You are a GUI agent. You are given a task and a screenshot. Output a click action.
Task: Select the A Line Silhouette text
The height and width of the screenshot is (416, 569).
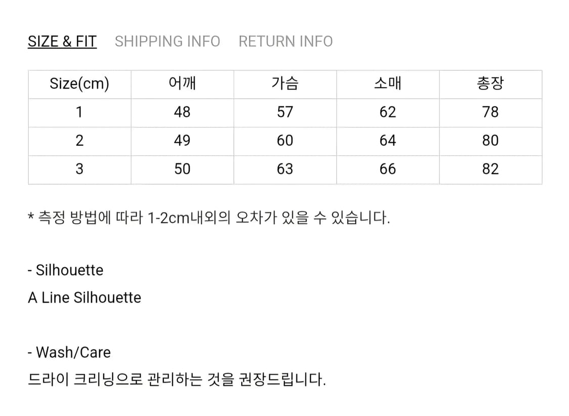click(85, 298)
